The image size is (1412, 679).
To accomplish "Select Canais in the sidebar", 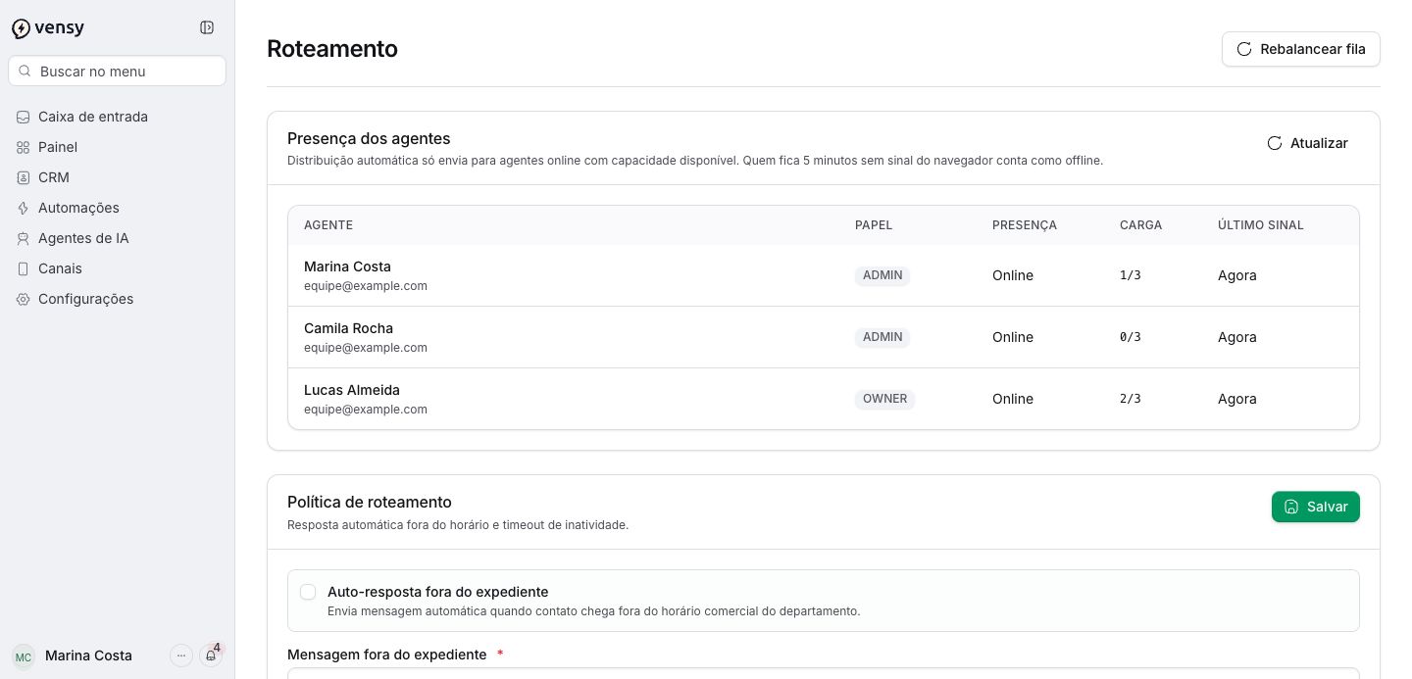I will (118, 268).
